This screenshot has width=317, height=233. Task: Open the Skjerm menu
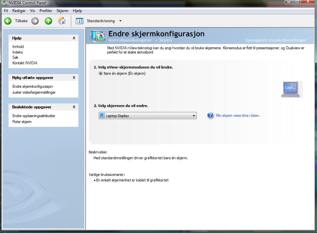62,11
